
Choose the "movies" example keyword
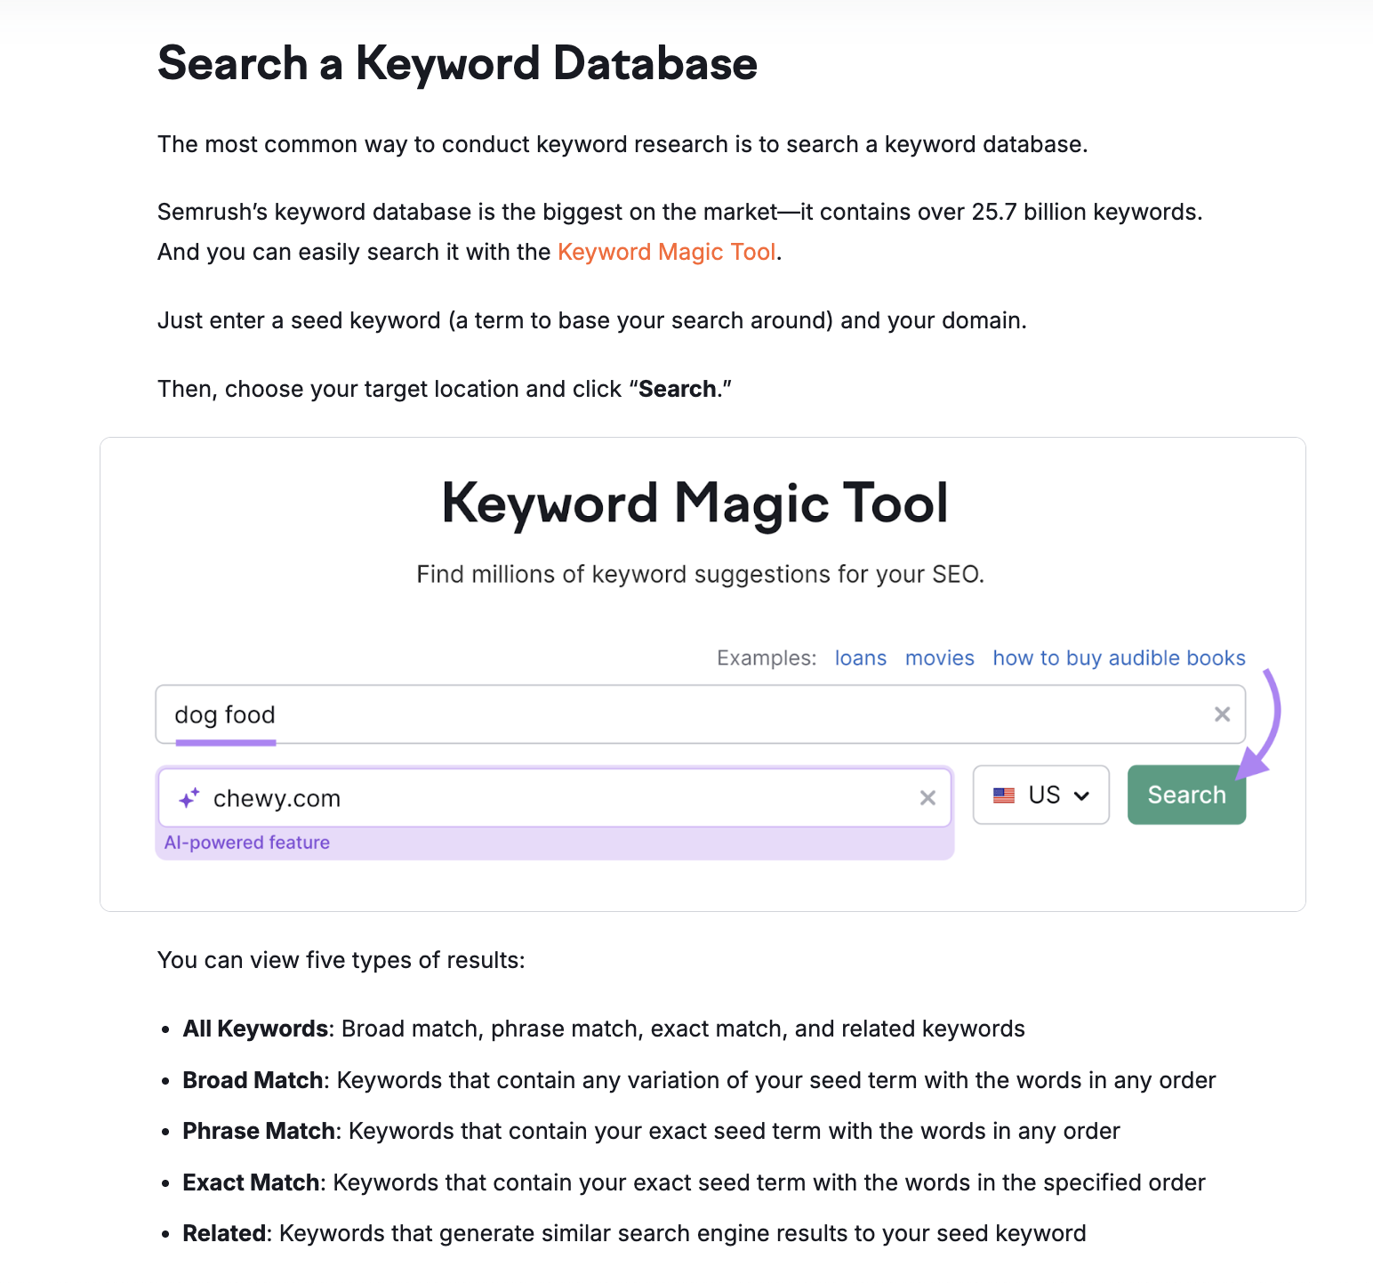coord(939,658)
